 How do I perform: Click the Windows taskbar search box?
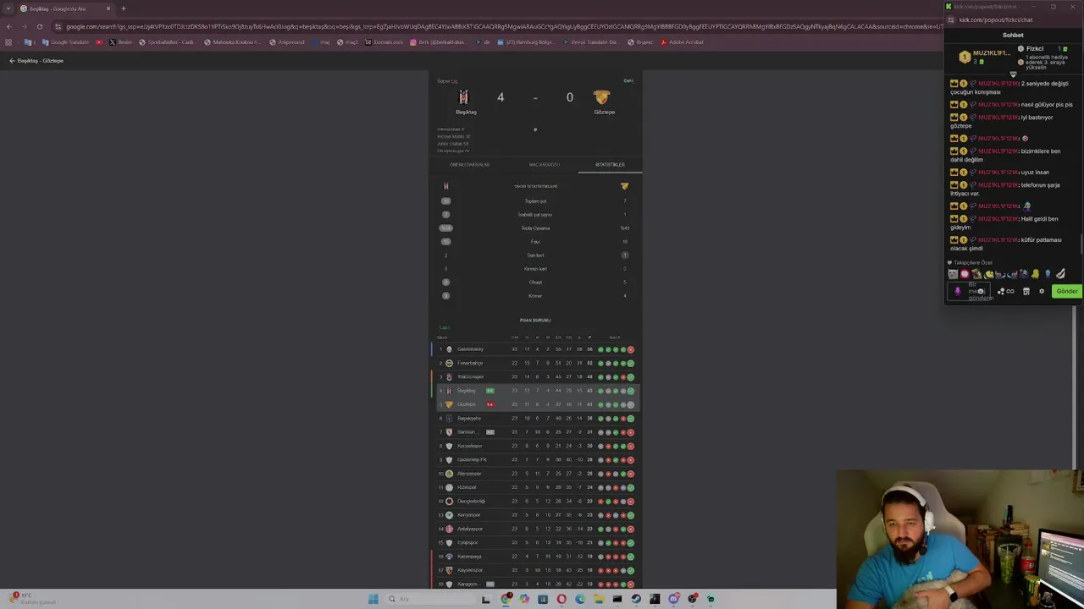[430, 599]
